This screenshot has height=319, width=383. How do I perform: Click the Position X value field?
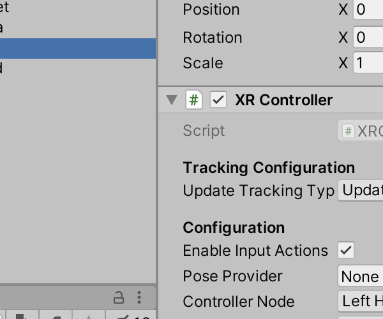[x=368, y=10]
